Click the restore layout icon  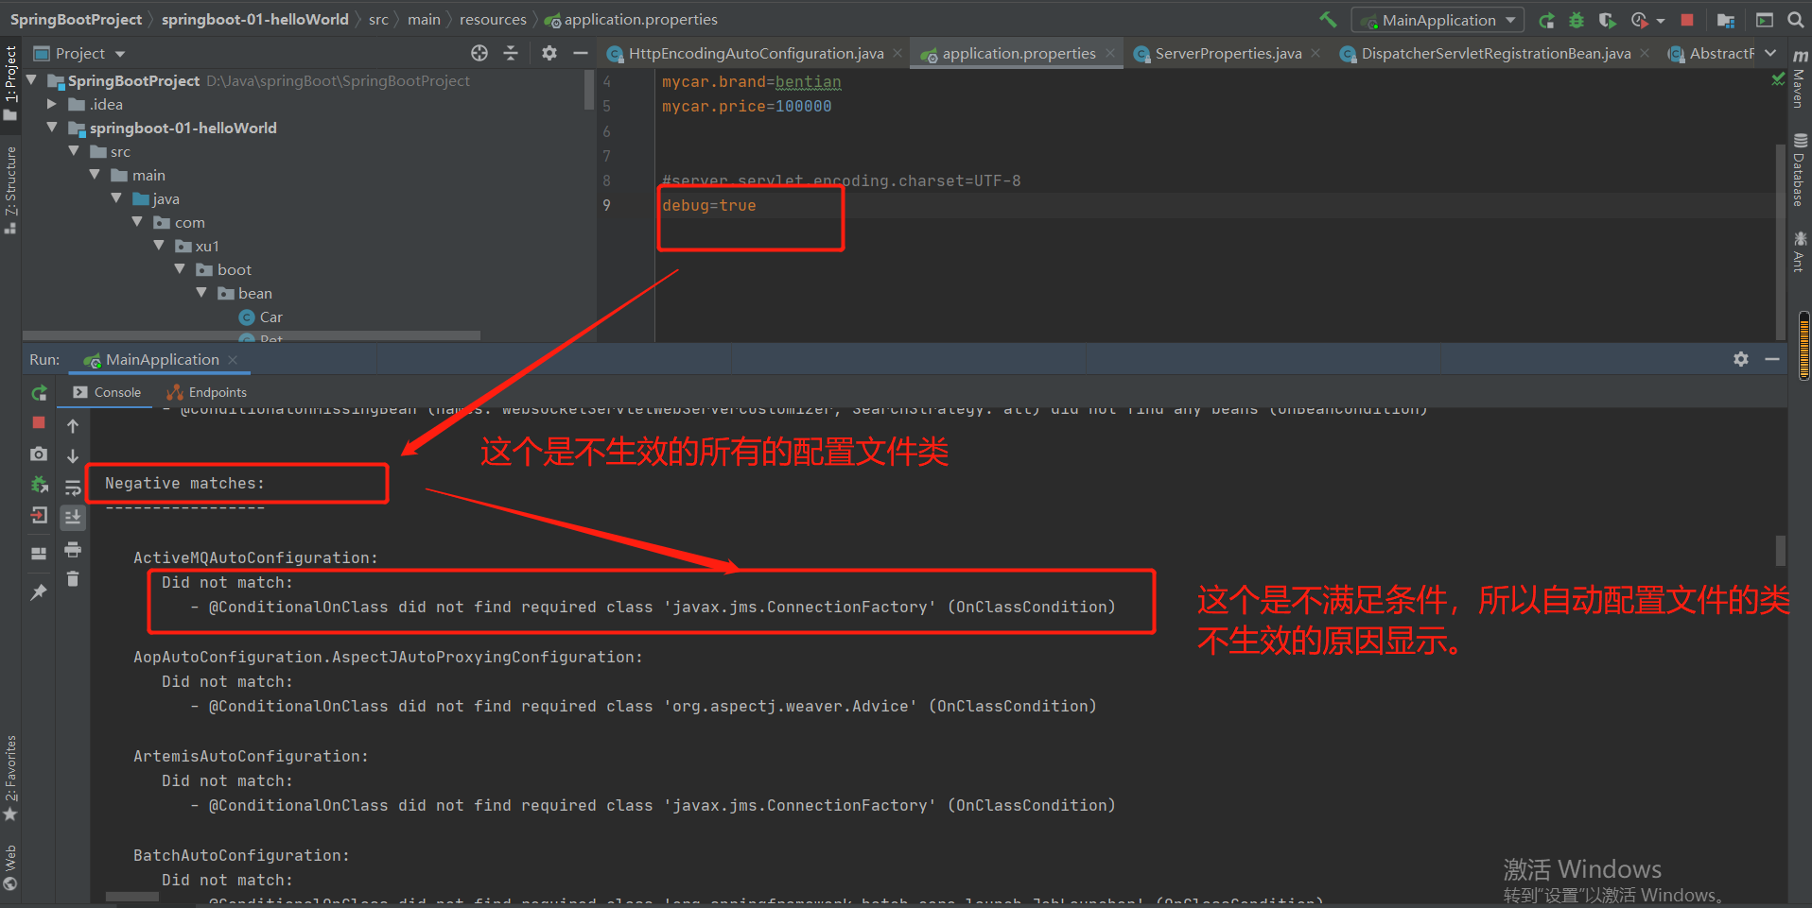(x=39, y=554)
